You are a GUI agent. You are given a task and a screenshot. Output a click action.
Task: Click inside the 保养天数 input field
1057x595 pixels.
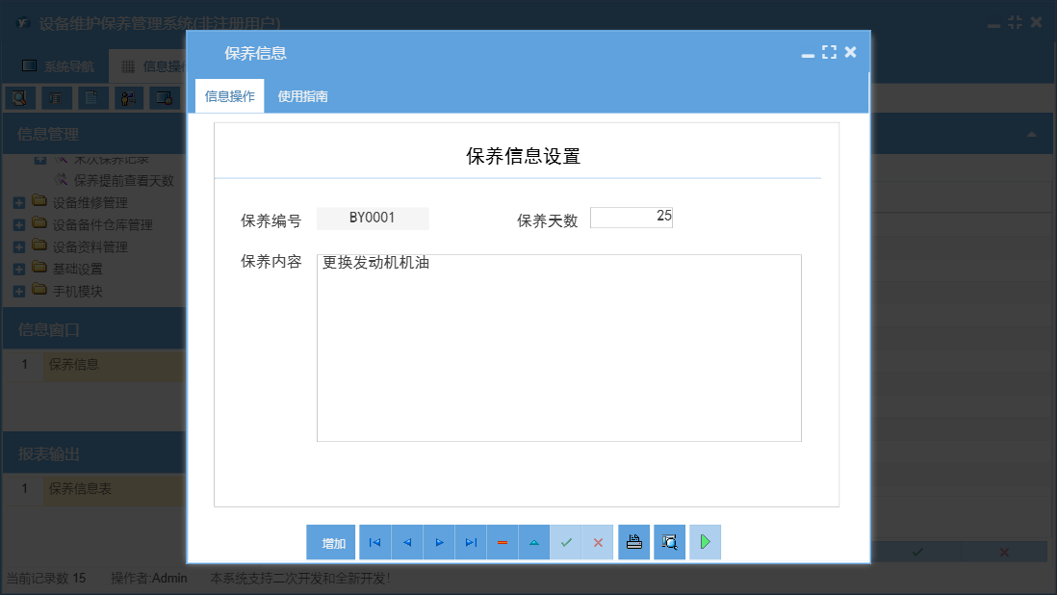tap(632, 217)
